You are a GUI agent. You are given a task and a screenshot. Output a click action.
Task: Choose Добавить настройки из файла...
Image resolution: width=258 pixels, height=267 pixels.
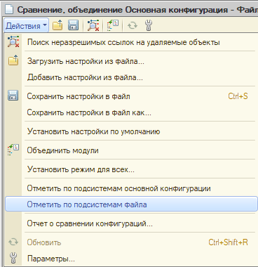(131, 77)
